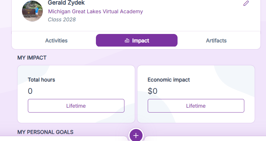This screenshot has width=266, height=141.
Task: Open Gerald Zydek's profile photo
Action: point(32,11)
